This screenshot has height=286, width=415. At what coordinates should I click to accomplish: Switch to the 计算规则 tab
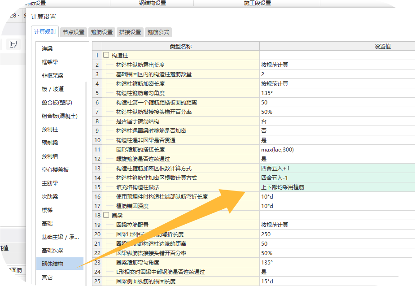point(45,32)
